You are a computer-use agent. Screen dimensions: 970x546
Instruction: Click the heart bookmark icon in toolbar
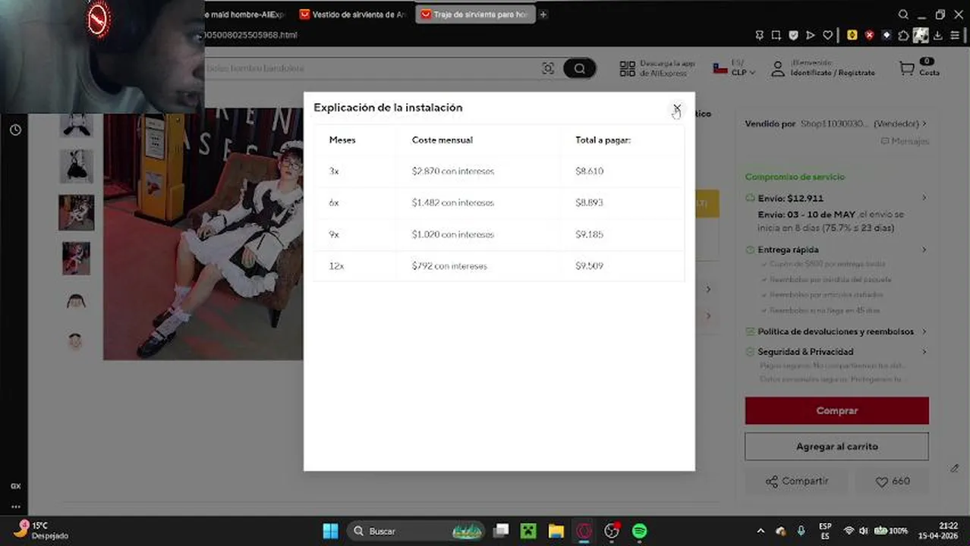pos(827,35)
